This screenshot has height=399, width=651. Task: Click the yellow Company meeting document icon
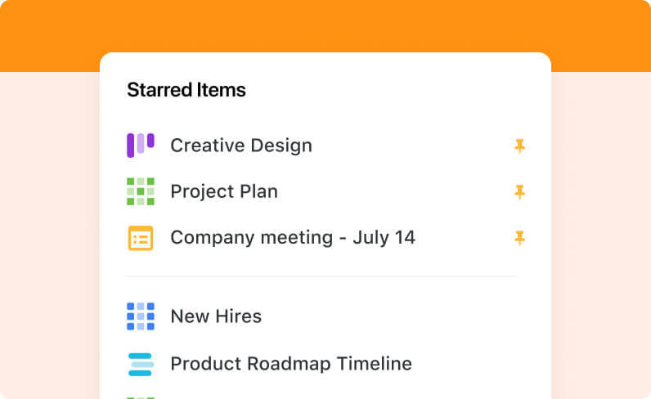(x=141, y=238)
